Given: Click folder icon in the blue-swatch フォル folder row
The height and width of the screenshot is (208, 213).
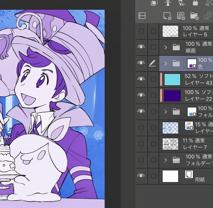Looking at the screenshot, I should 176,112.
